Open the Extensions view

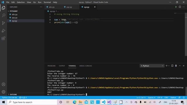coord(4,38)
